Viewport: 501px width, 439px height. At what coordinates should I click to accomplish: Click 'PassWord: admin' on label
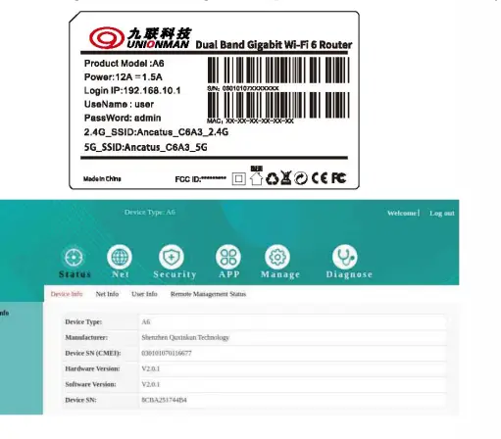tap(123, 118)
